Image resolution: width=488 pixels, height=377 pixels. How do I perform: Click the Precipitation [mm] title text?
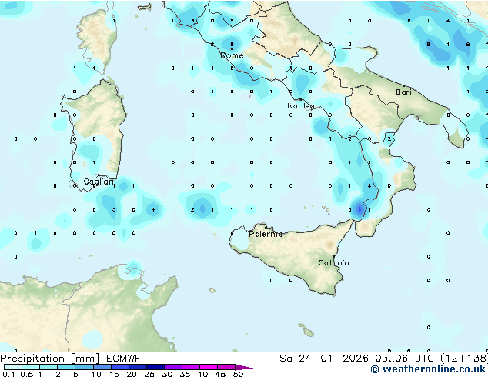pos(50,359)
